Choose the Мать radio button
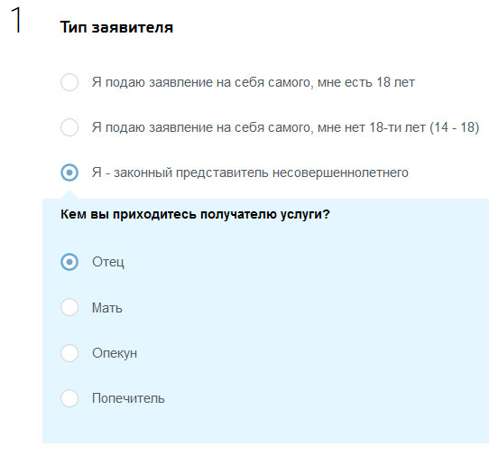The width and height of the screenshot is (489, 457). [x=69, y=307]
